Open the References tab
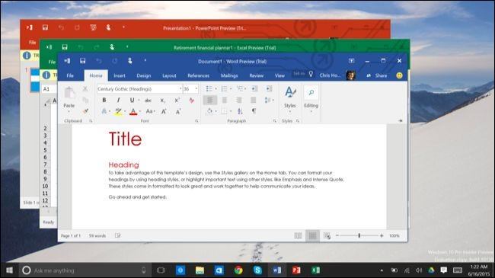Viewport: 495px width, 278px height. tap(198, 75)
